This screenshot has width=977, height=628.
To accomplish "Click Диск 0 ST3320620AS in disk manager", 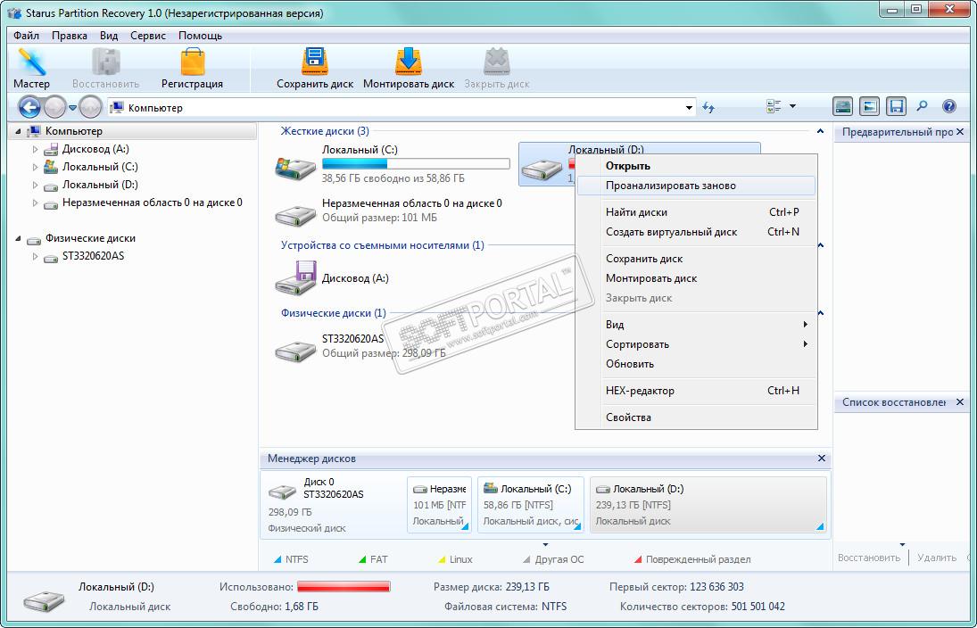I will 333,504.
